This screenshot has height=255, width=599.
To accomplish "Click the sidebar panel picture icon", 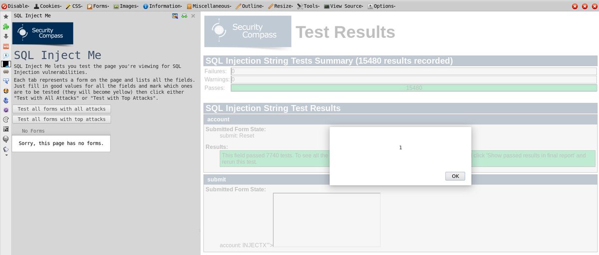I will pyautogui.click(x=175, y=16).
